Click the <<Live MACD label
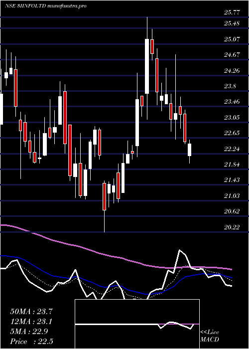249x349 pixels. (210, 336)
